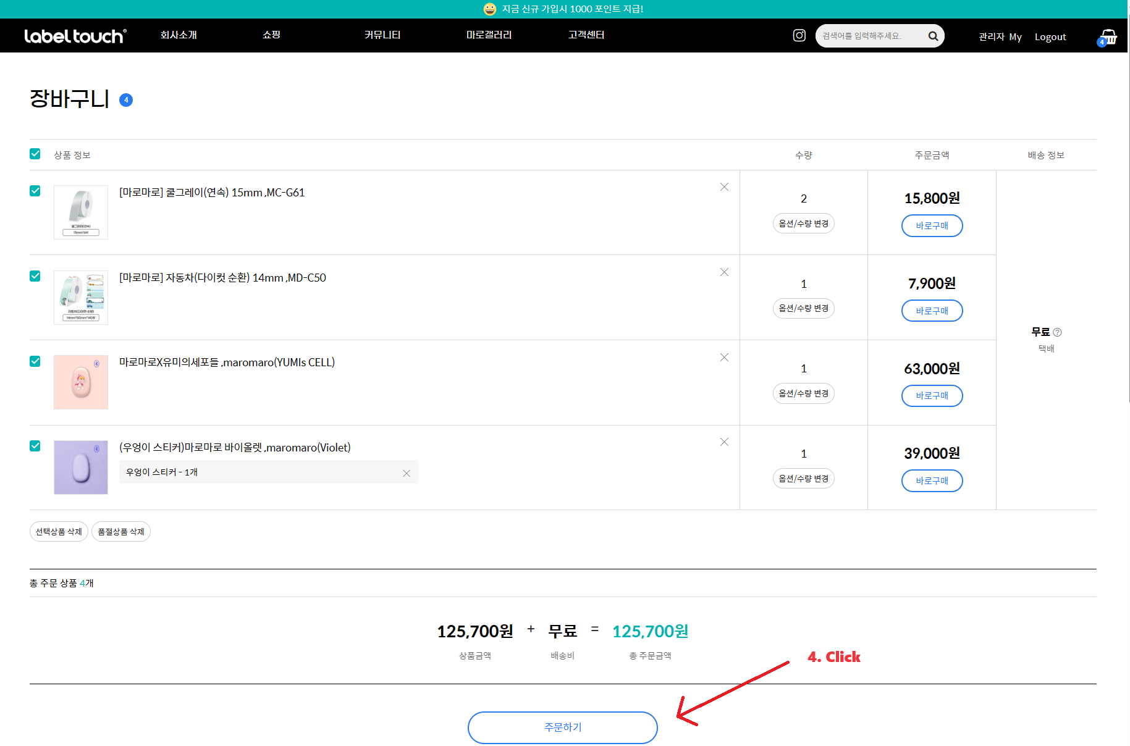Buy now the 7,900원 item

pos(932,311)
